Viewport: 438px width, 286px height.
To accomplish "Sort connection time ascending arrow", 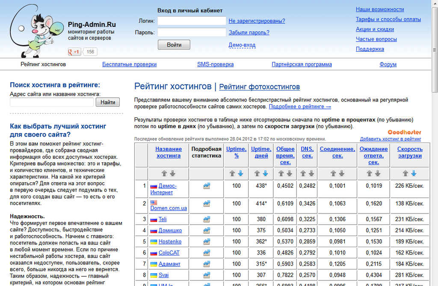I will pyautogui.click(x=333, y=173).
